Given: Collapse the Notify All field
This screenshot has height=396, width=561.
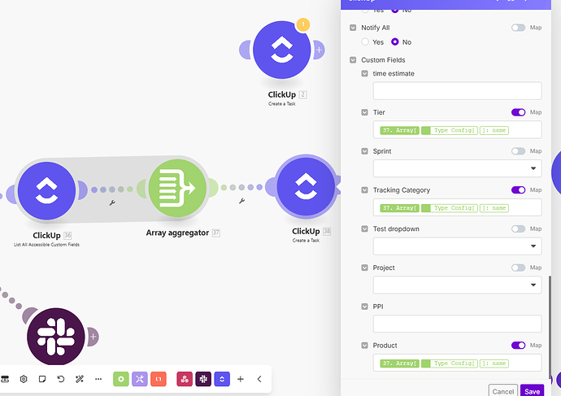Looking at the screenshot, I should coord(353,28).
